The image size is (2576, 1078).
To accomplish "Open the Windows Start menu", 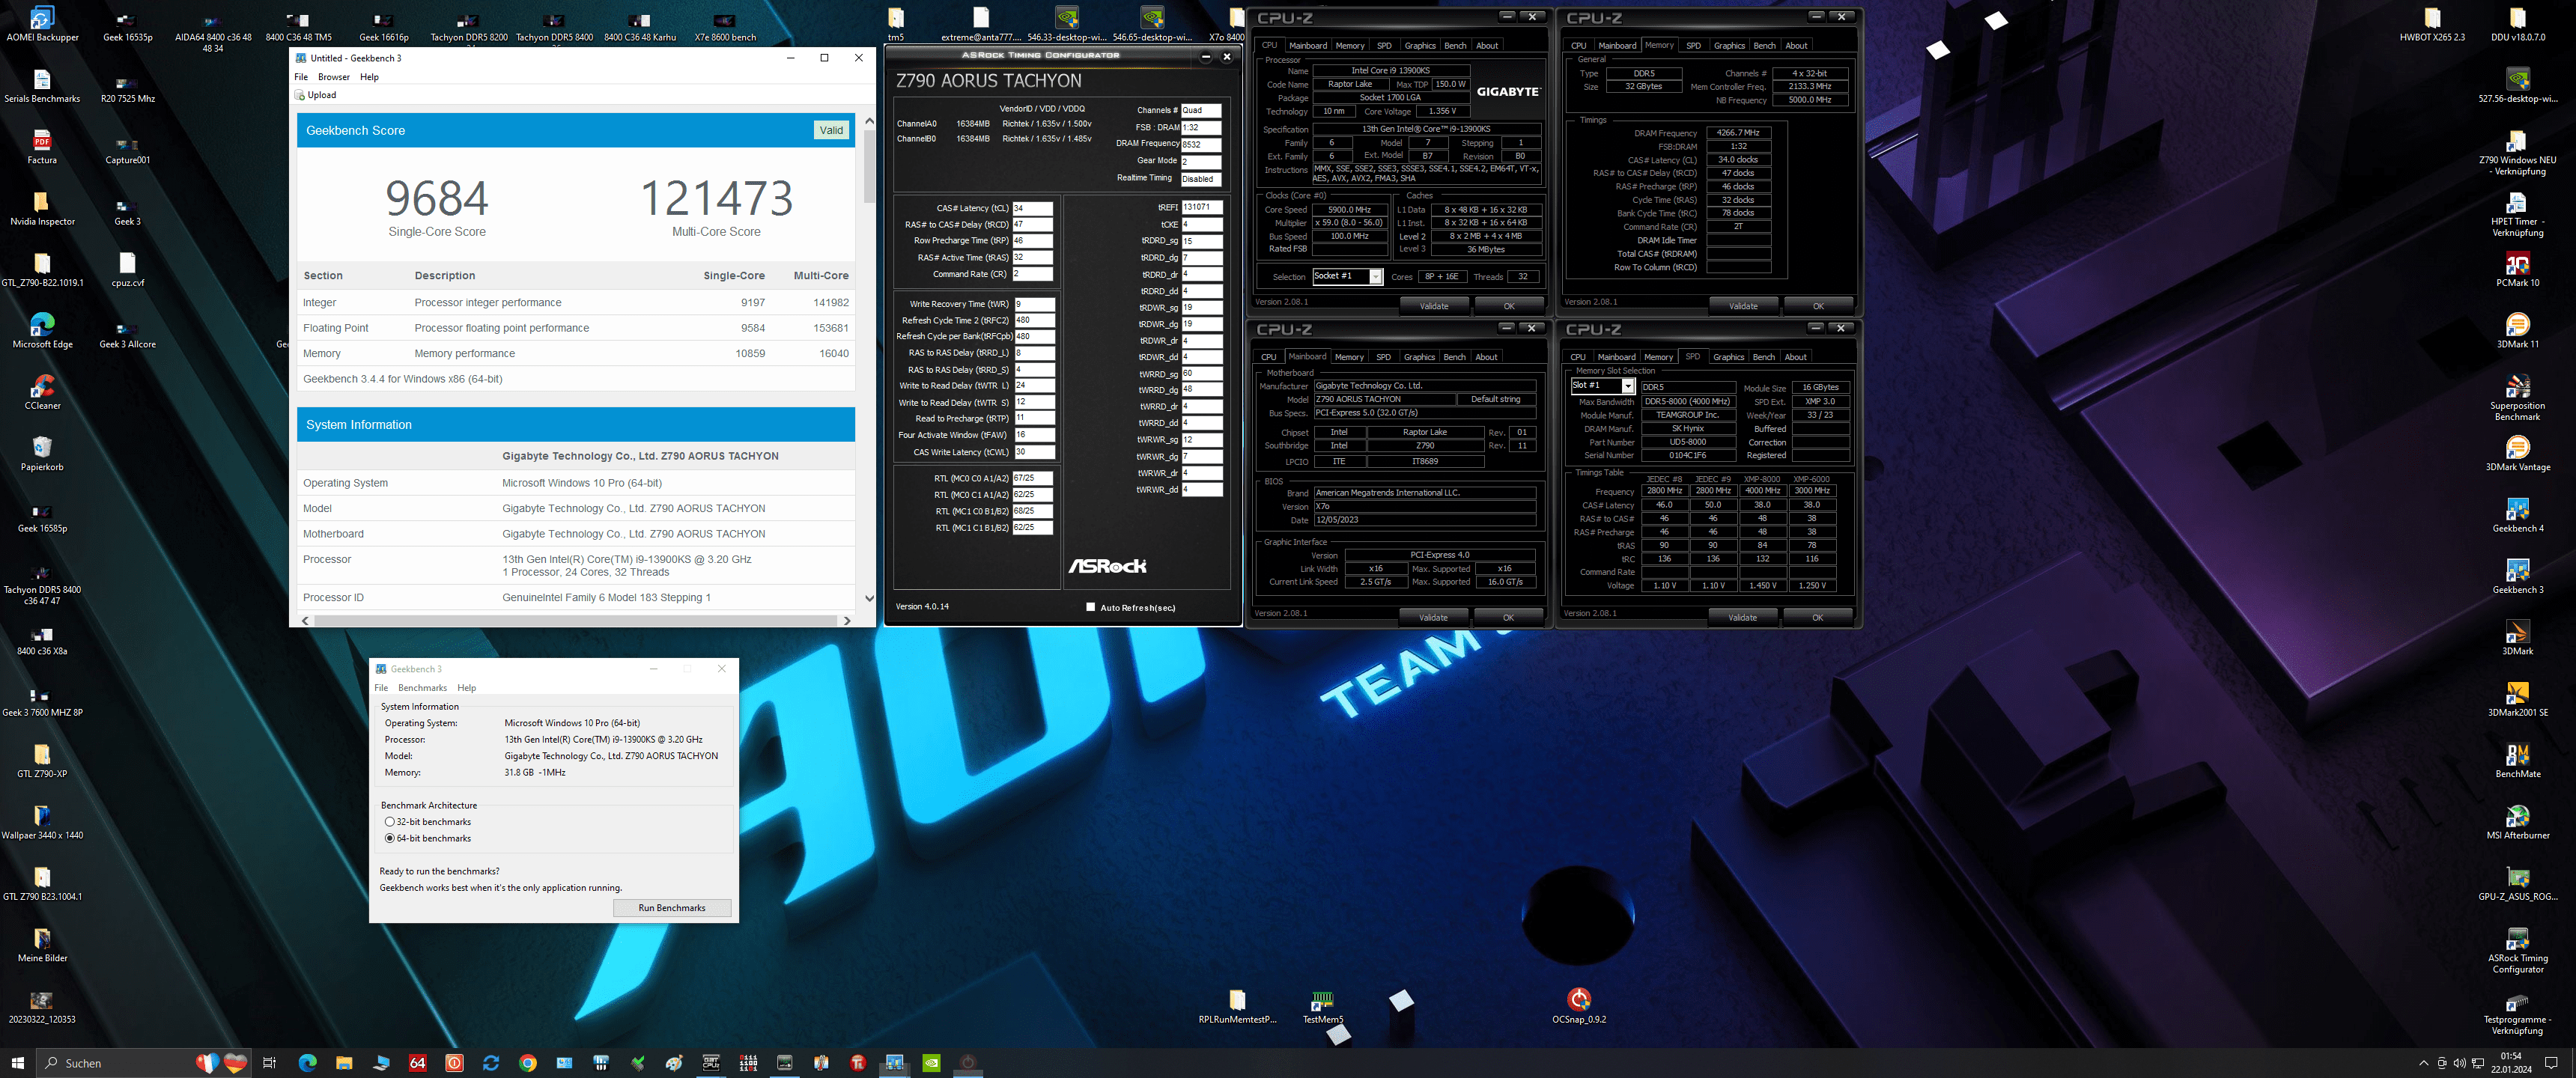I will click(17, 1062).
